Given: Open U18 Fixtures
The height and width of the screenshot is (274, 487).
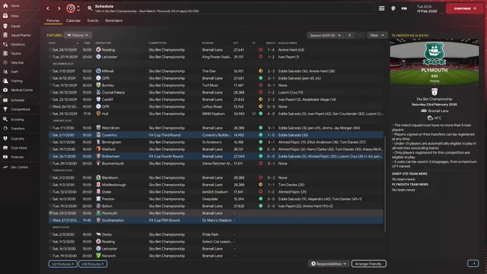Looking at the screenshot, I should point(93,264).
